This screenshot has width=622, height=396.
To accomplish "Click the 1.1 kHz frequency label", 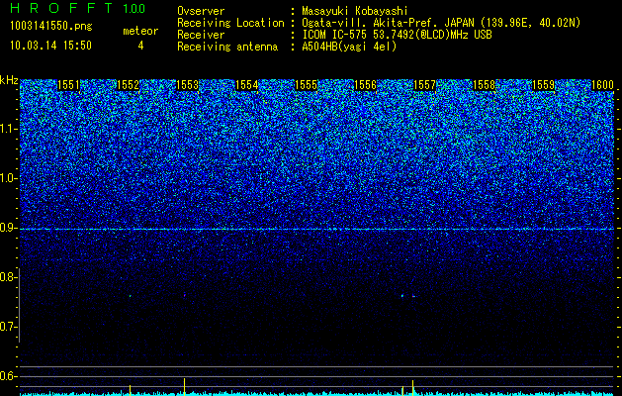I will (x=9, y=129).
